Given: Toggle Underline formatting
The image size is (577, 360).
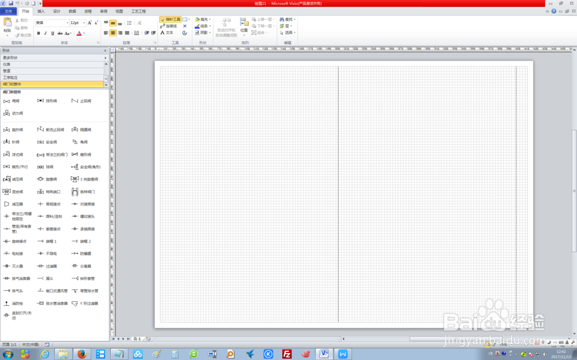Looking at the screenshot, I should 53,33.
